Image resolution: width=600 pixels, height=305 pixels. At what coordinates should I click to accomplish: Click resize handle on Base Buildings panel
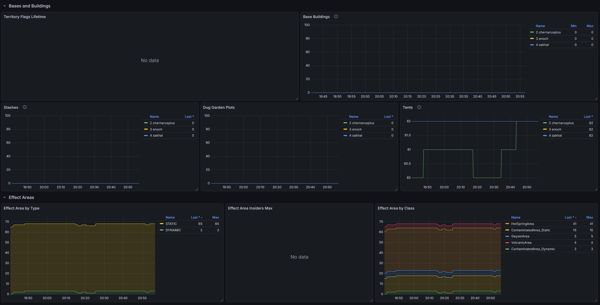(596, 99)
